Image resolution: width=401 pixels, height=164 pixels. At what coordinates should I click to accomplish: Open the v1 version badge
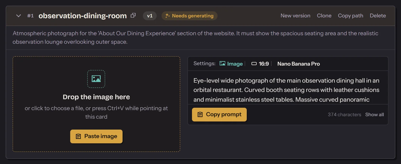coord(150,16)
